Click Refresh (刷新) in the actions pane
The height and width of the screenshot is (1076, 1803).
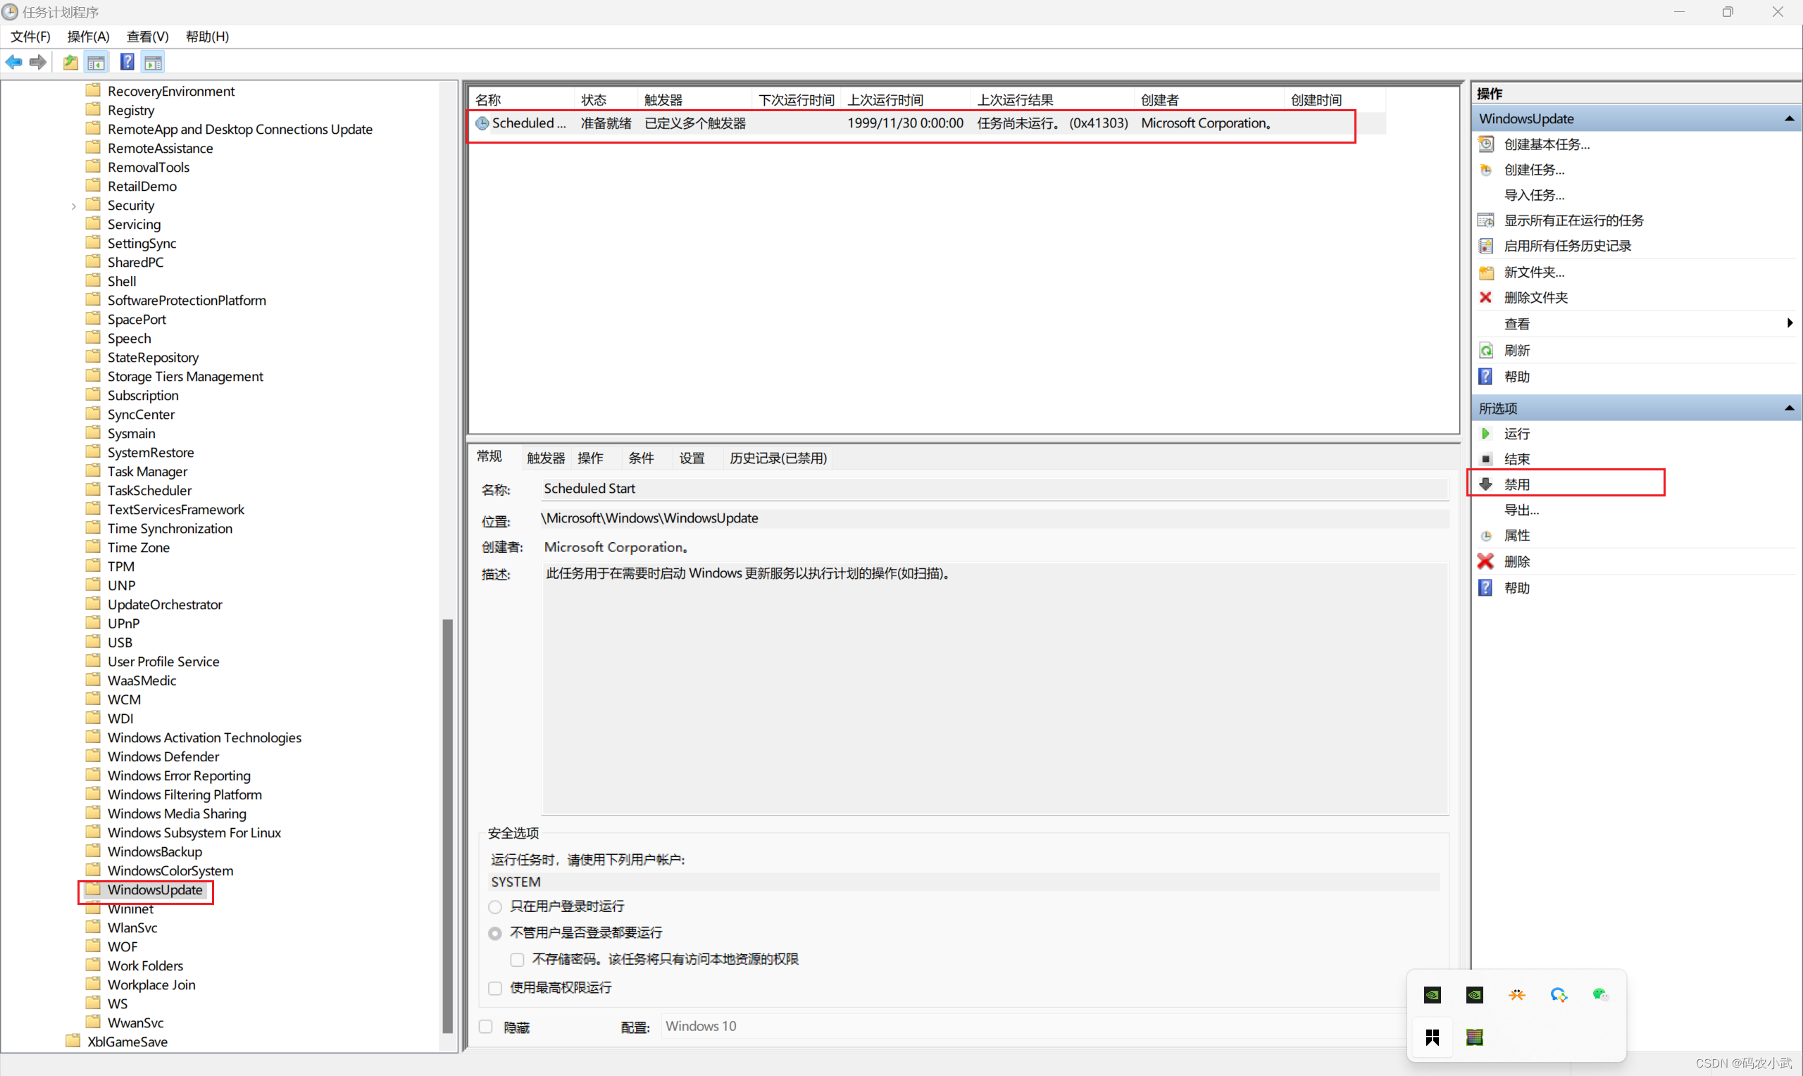pos(1516,350)
